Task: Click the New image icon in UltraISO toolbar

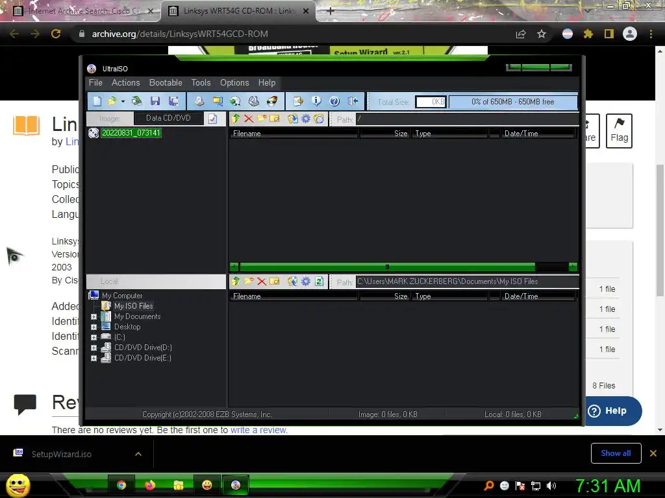Action: [97, 101]
